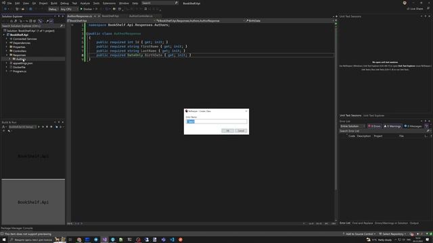The width and height of the screenshot is (433, 243).
Task: Switch to the Output tab
Action: 414,223
